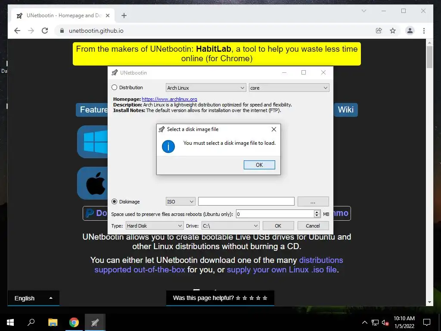Click the blue information icon in the dialog
This screenshot has width=441, height=331.
tap(168, 147)
